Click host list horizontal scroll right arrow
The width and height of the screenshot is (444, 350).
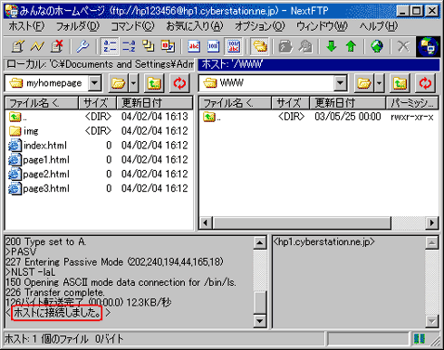pyautogui.click(x=432, y=222)
